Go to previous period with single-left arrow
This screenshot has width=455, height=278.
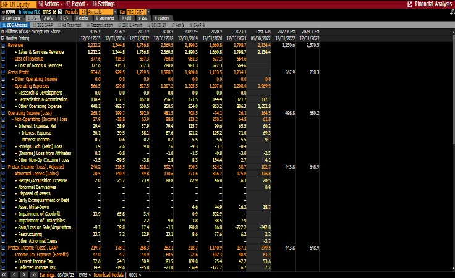tap(14, 275)
